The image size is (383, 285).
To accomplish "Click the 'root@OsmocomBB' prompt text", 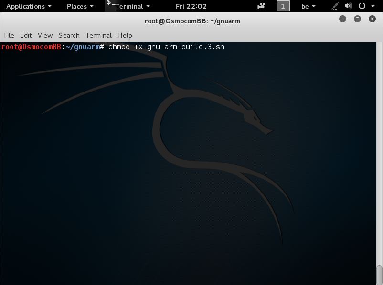I will pos(31,47).
